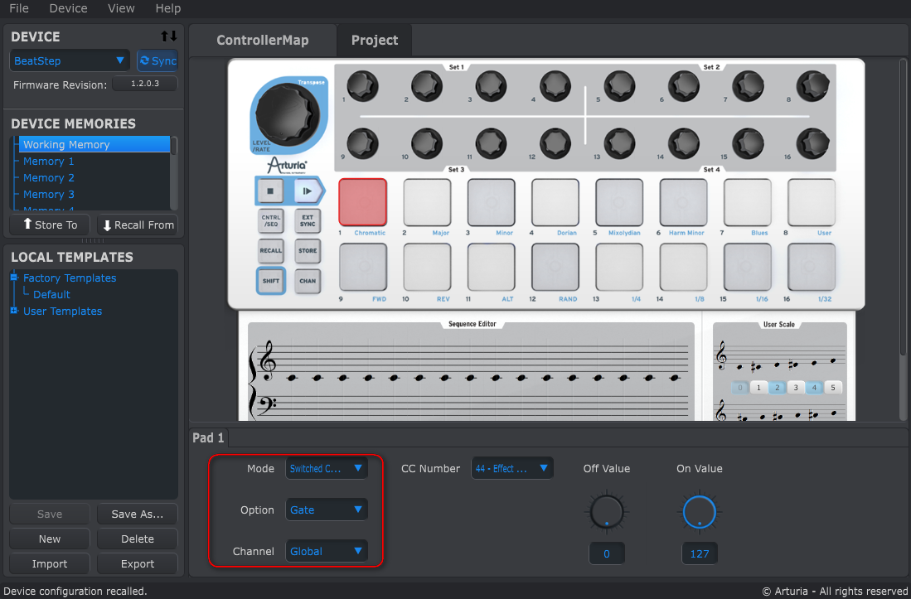
Task: Select encoder knob 12
Action: 555,143
